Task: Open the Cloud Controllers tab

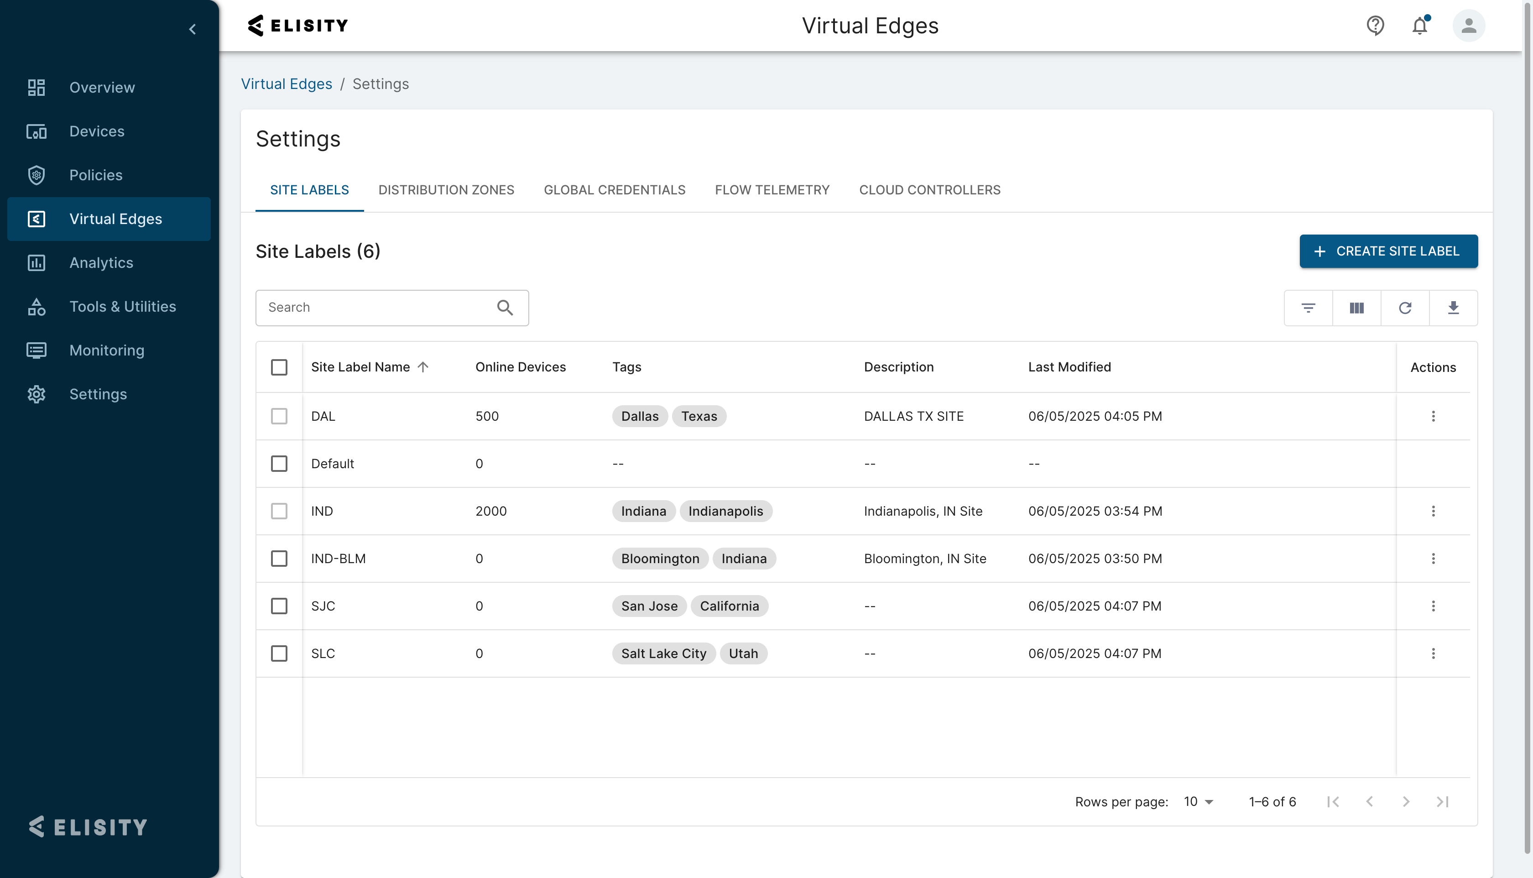Action: (x=929, y=190)
